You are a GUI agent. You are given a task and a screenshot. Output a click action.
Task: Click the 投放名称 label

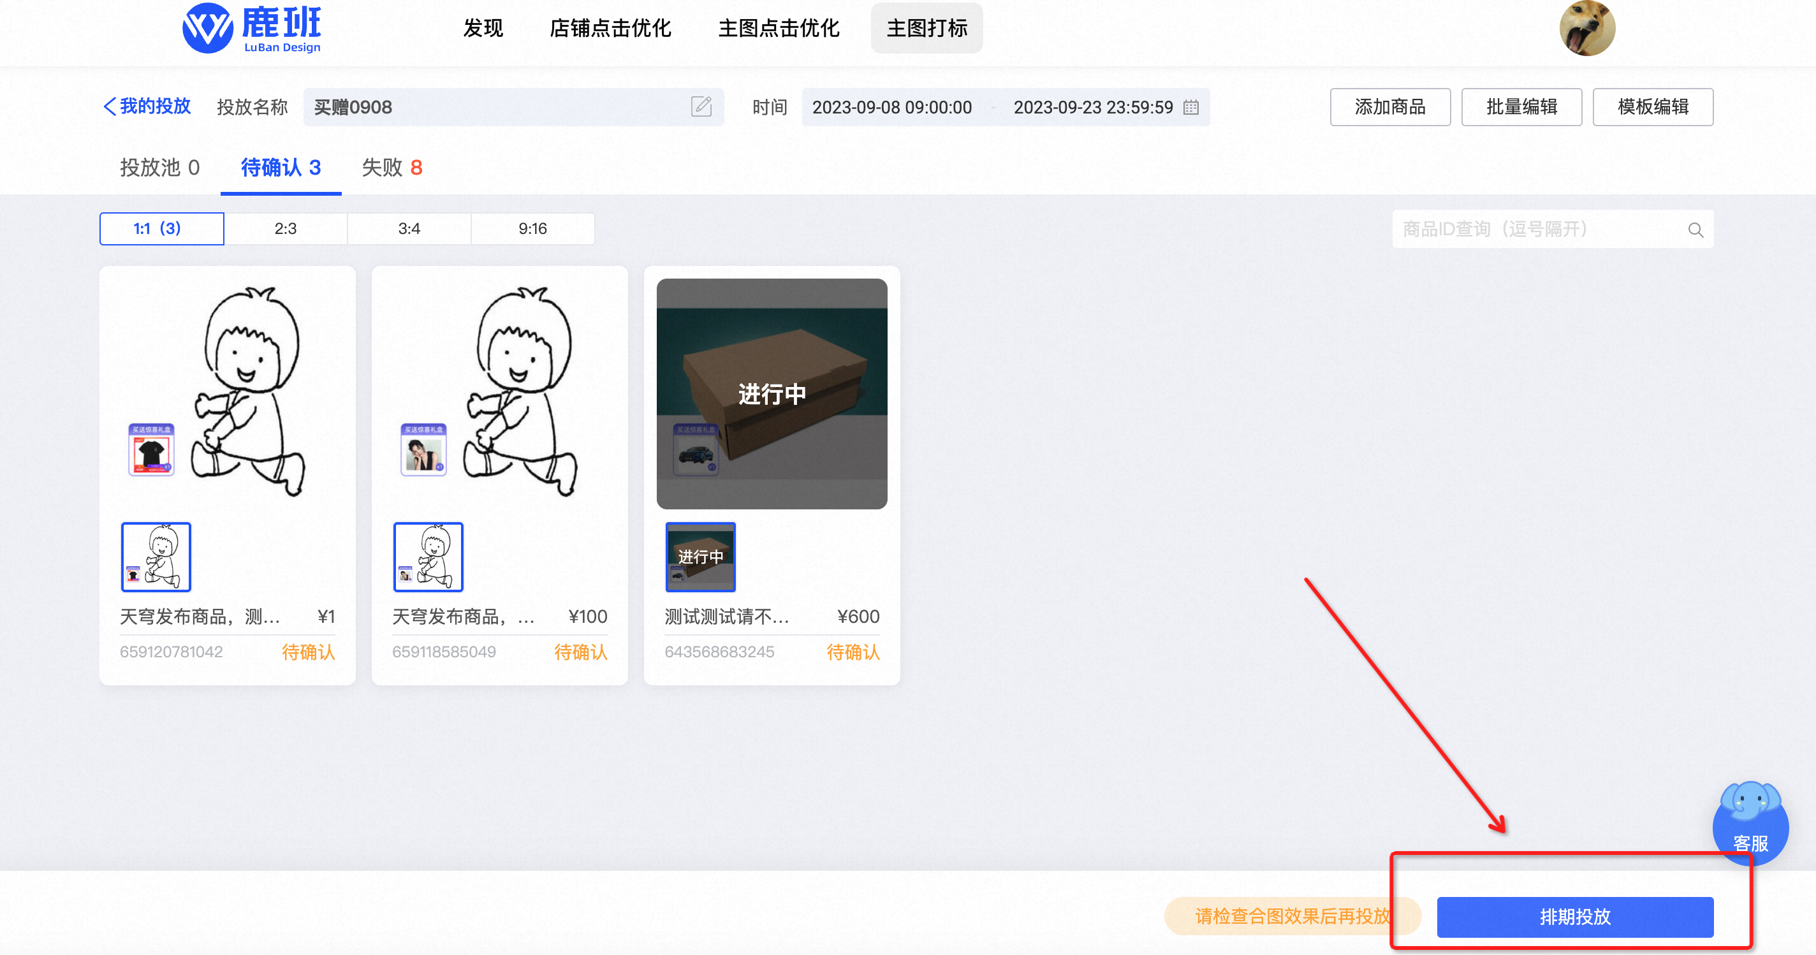point(253,107)
